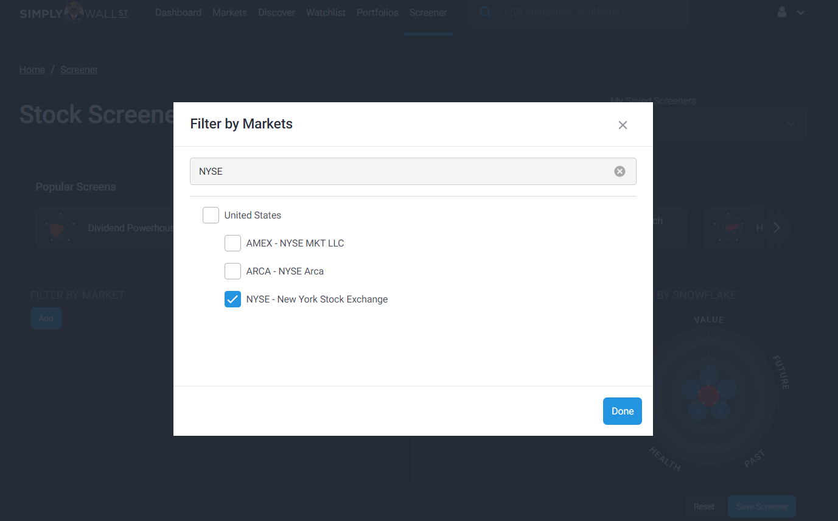Uncheck NYSE - New York Stock Exchange
838x521 pixels.
point(232,299)
